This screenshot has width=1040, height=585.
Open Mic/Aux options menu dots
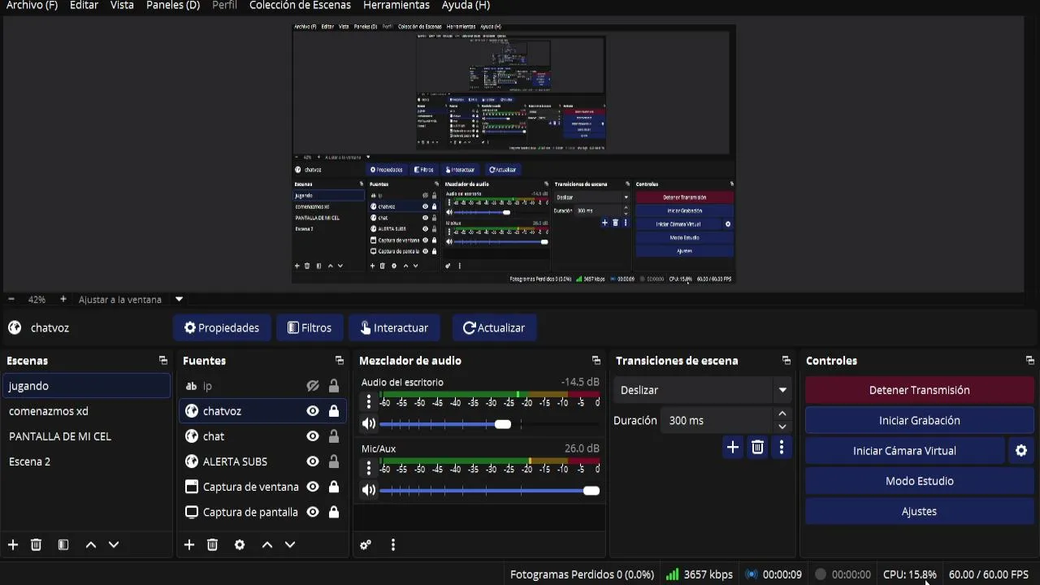(x=369, y=468)
